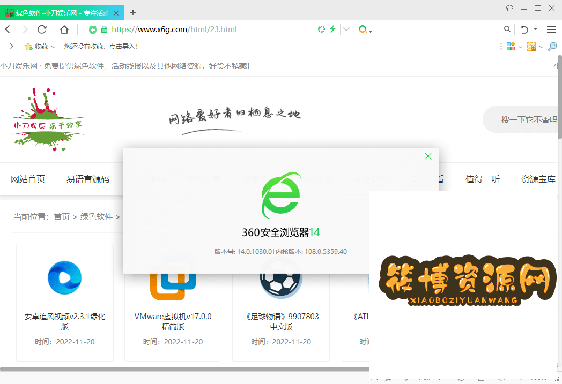This screenshot has width=562, height=384.
Task: Open the 易语言源码 nav item
Action: click(88, 179)
